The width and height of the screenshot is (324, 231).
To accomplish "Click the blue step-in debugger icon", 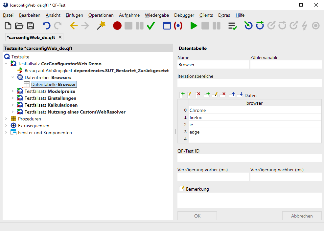I will tap(248, 26).
